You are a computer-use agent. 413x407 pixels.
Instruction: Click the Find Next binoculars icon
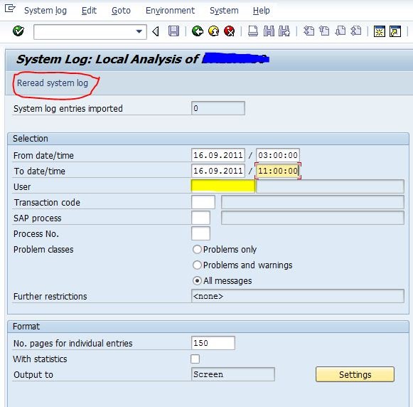284,31
